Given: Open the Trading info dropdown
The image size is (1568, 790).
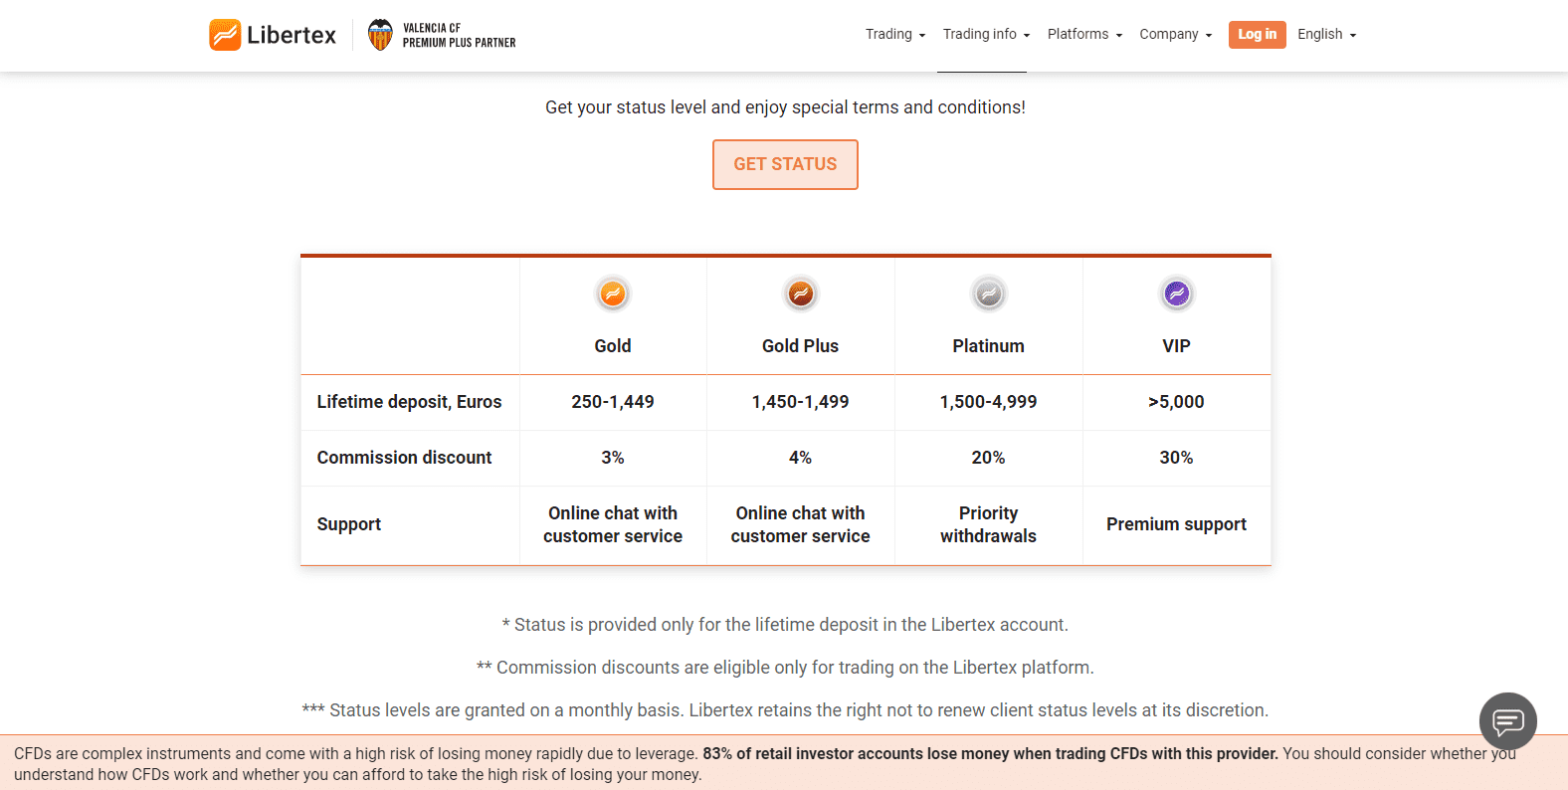Looking at the screenshot, I should 986,34.
